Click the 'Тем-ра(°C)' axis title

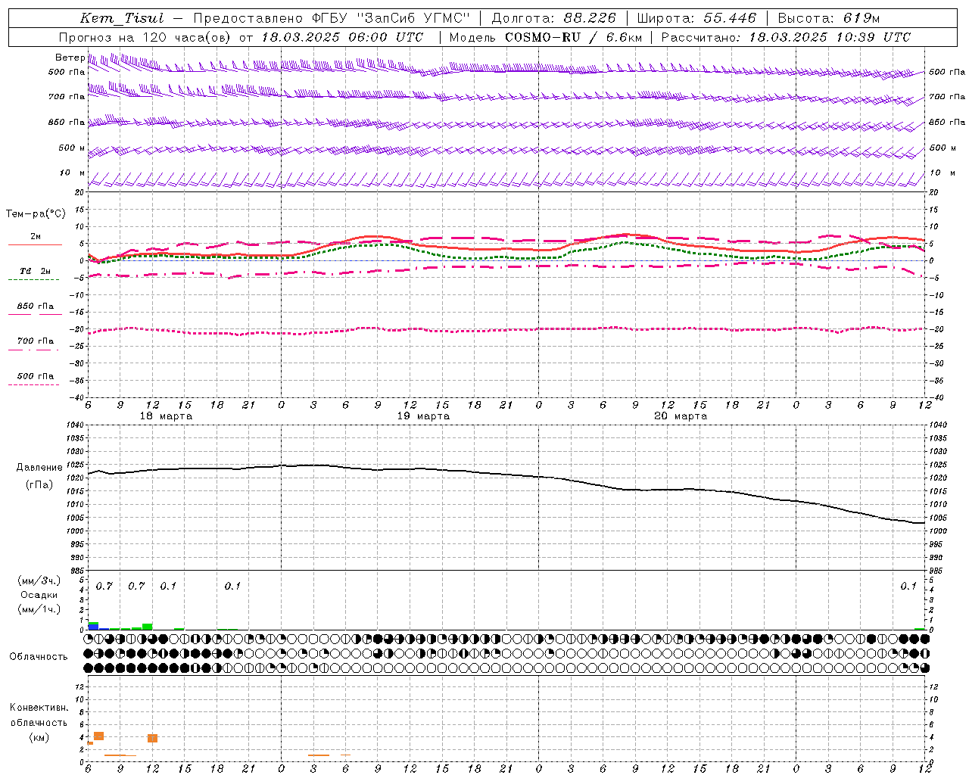pos(36,214)
